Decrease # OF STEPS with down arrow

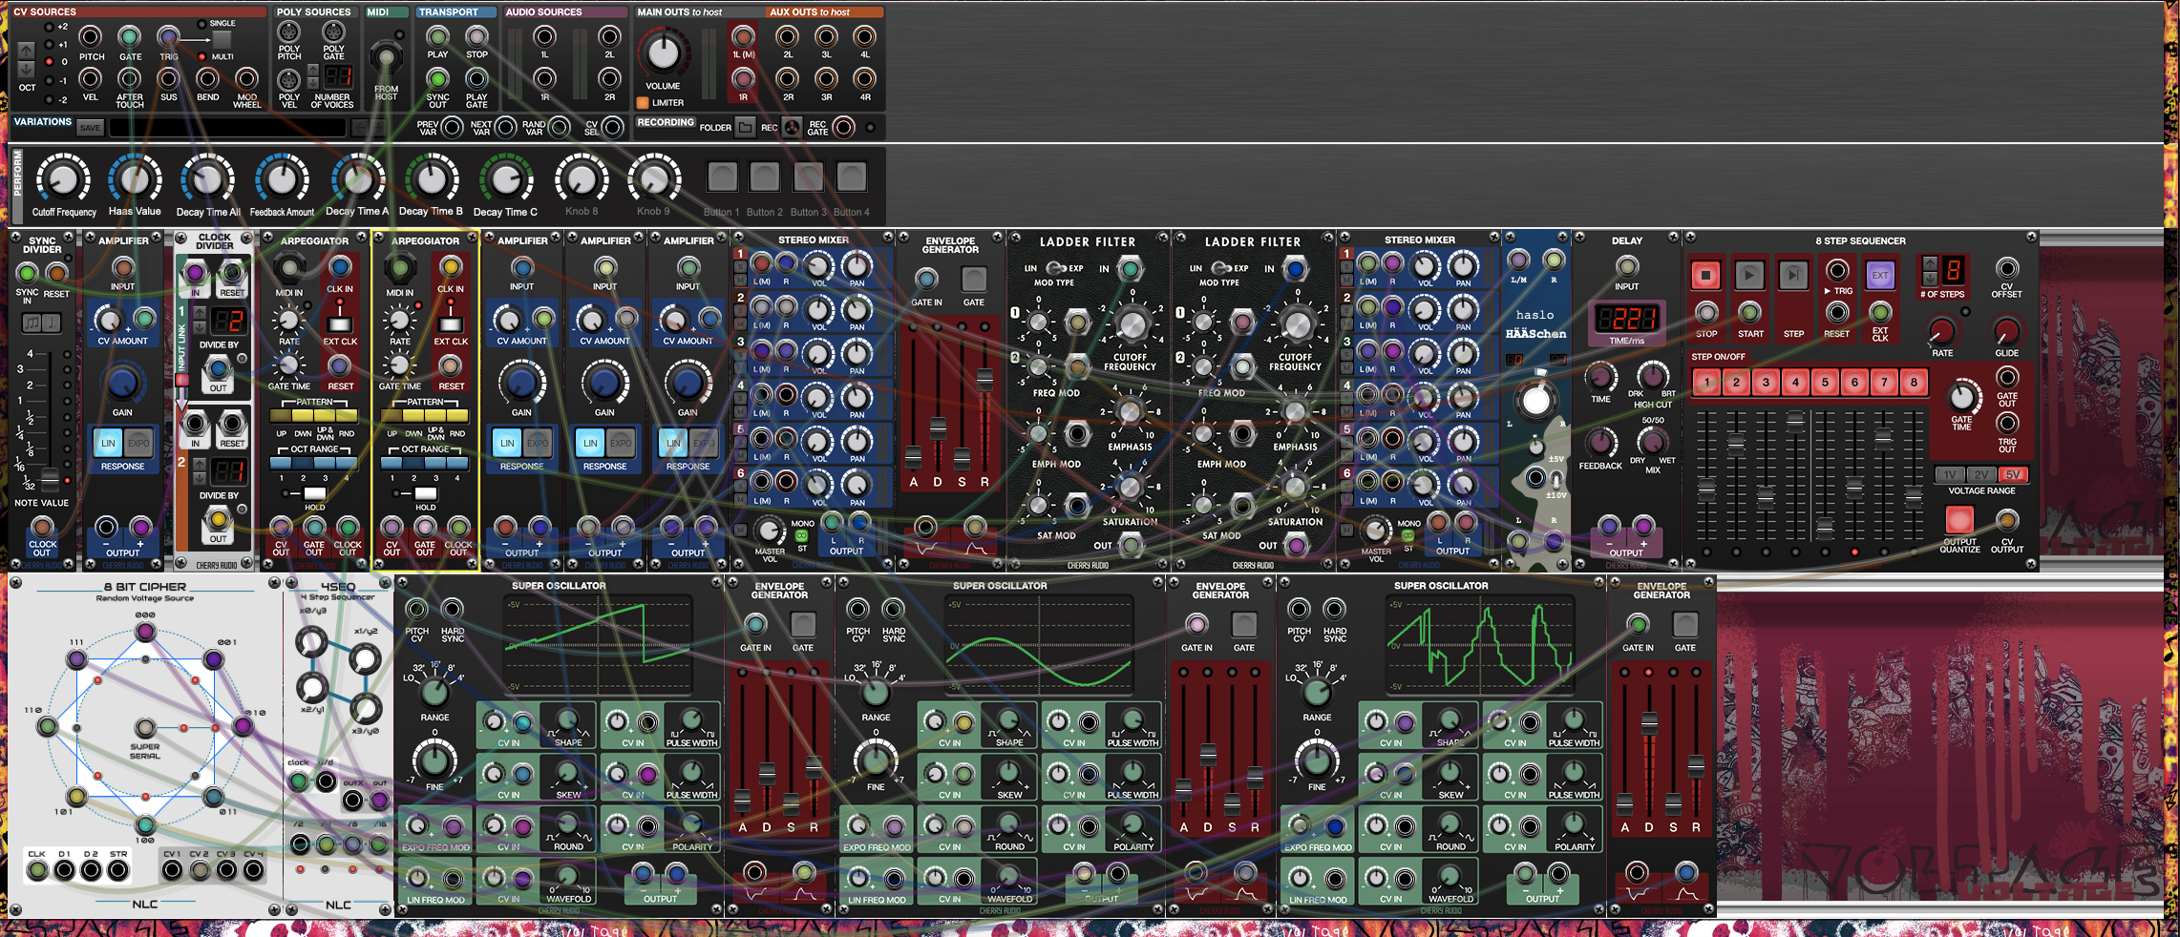click(1930, 277)
